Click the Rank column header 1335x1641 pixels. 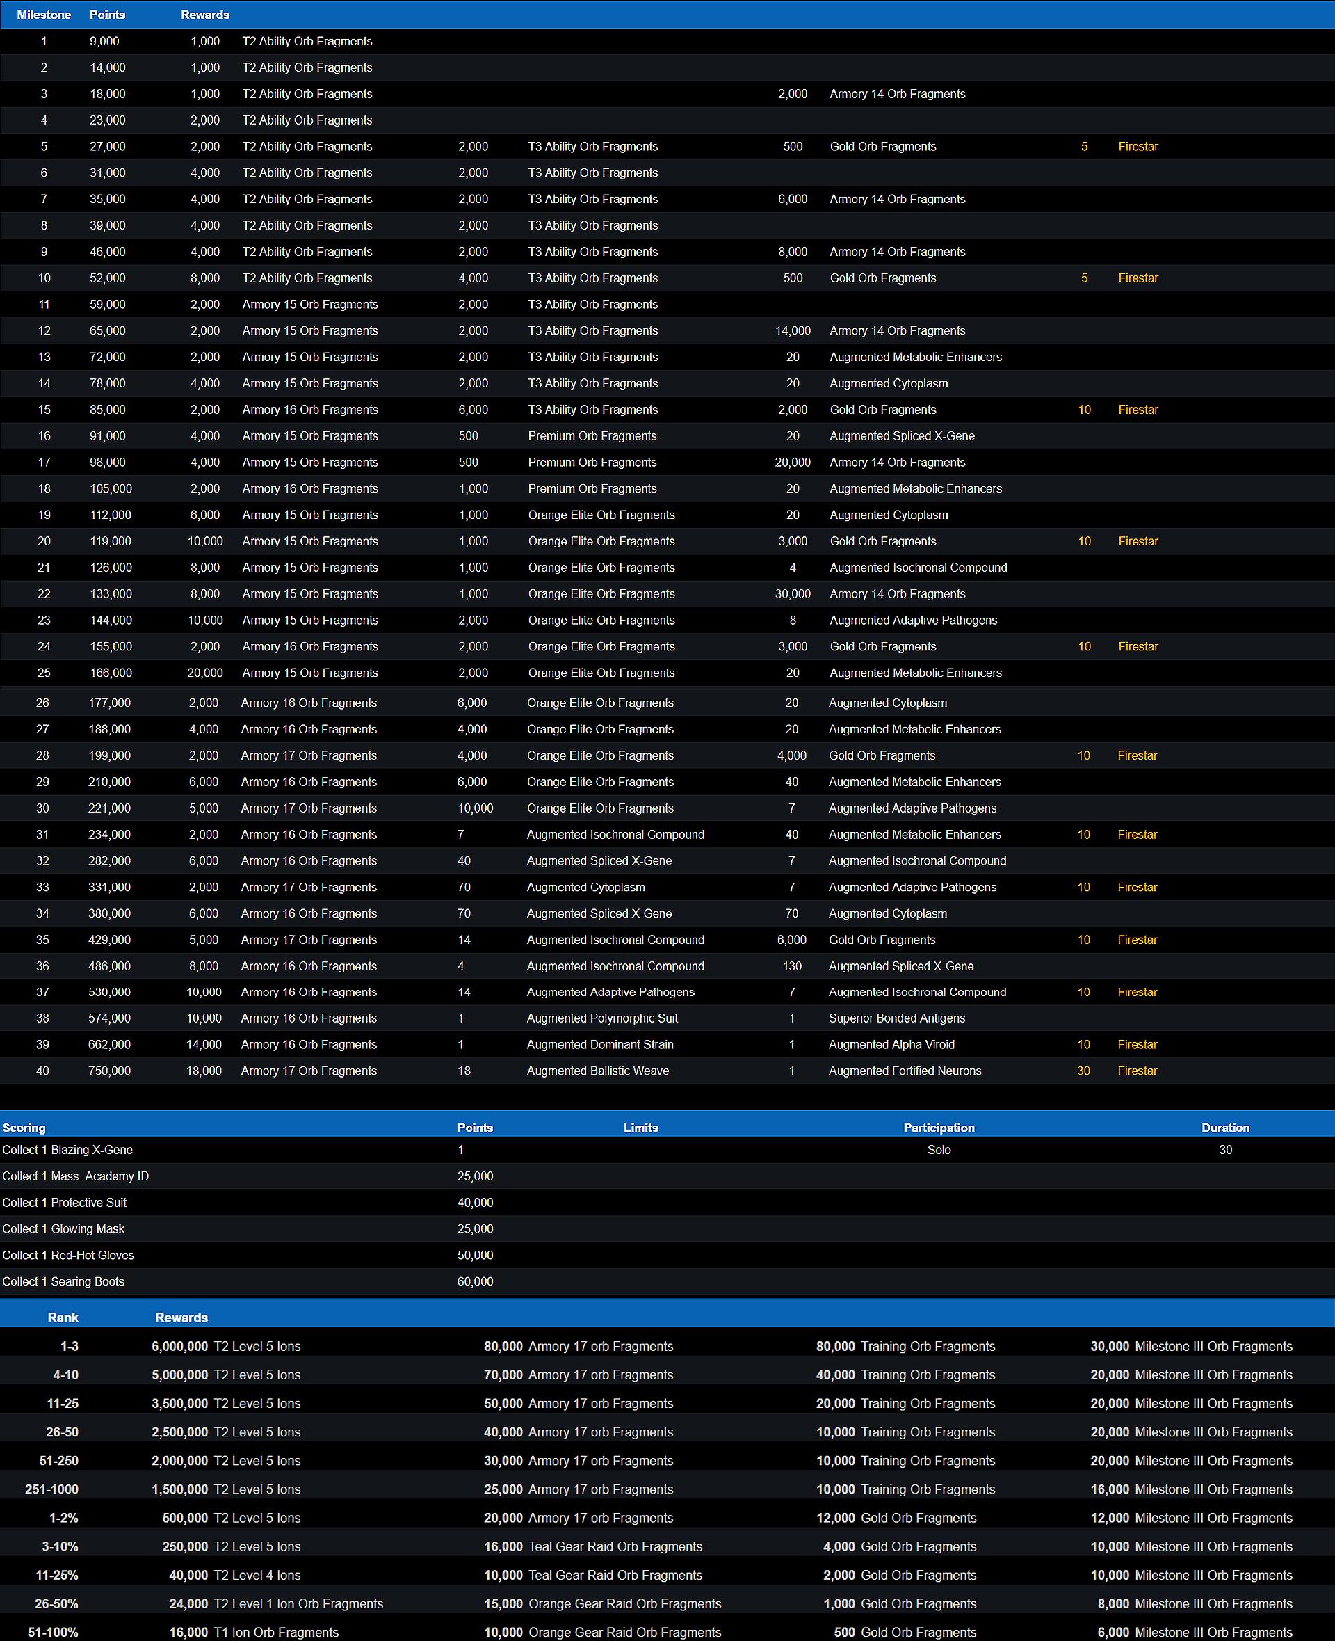[x=63, y=1317]
